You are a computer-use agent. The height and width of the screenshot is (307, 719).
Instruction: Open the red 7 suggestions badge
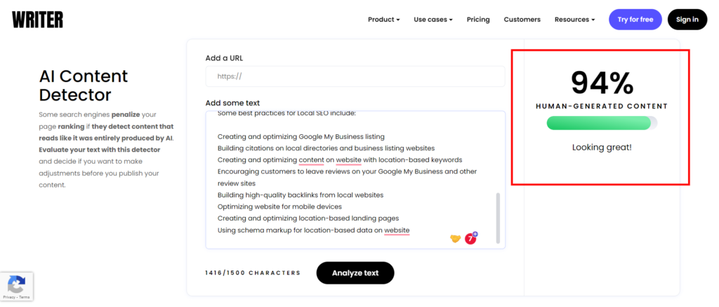click(470, 239)
